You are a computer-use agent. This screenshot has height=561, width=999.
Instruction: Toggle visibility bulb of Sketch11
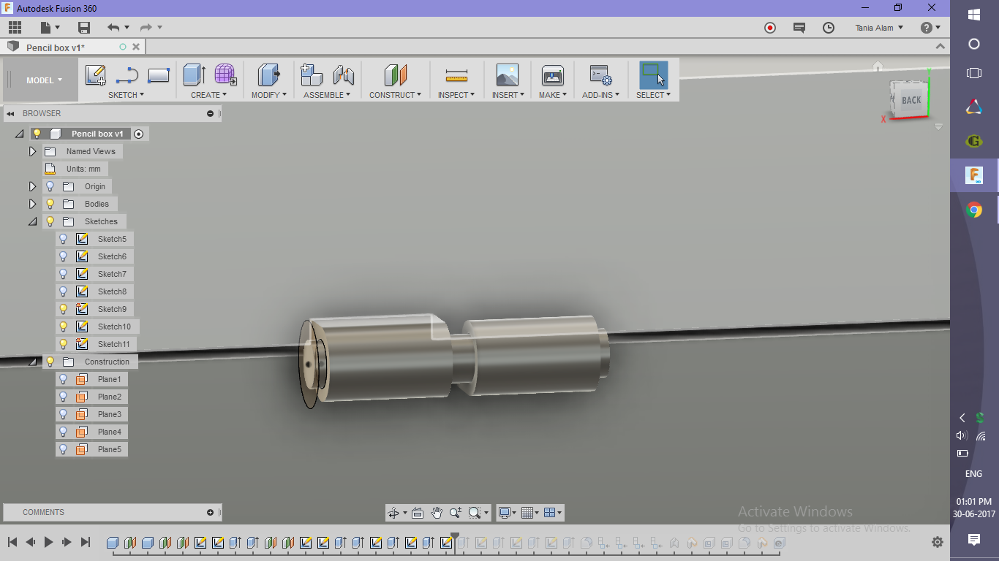[64, 344]
